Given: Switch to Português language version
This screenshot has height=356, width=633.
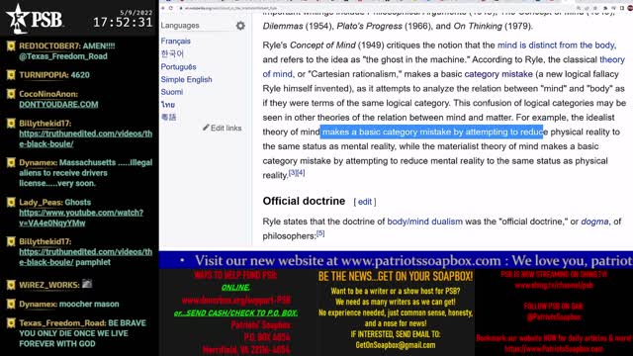Looking at the screenshot, I should [x=178, y=66].
